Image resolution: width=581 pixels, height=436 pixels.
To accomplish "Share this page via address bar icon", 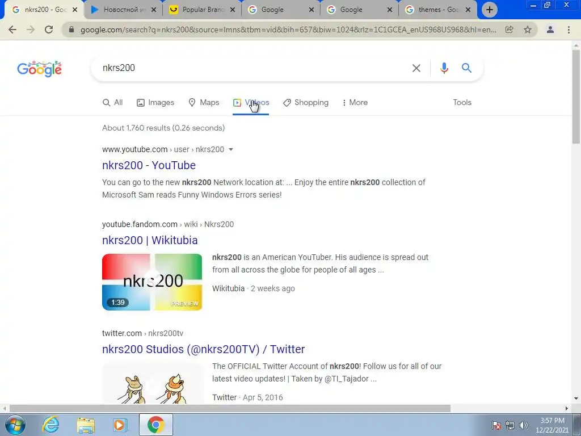I will click(509, 30).
